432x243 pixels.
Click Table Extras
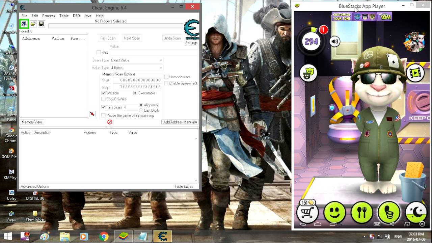(184, 186)
